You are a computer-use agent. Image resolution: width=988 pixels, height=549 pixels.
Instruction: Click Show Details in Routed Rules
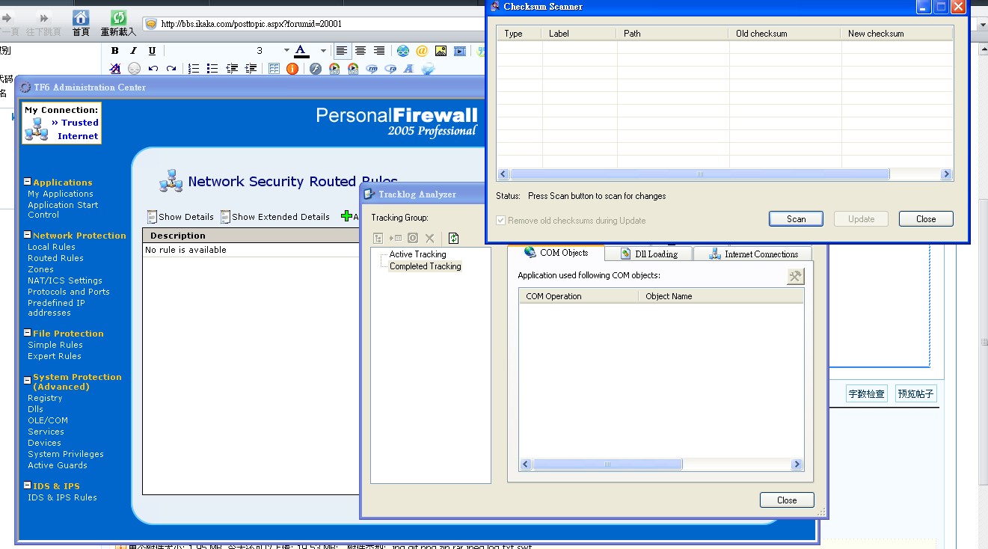180,217
